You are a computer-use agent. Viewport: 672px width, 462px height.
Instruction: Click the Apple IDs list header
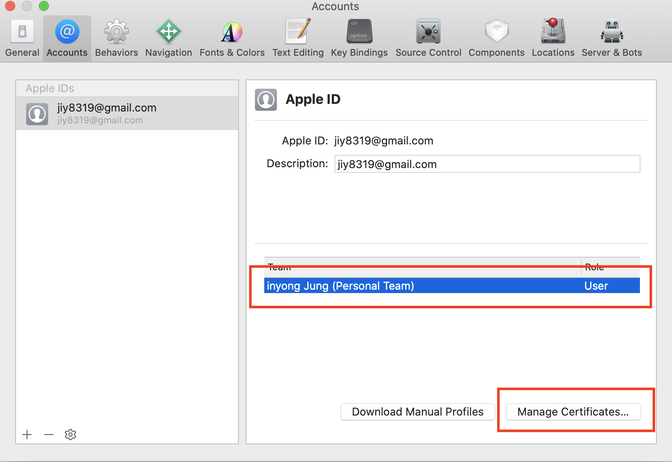tap(127, 88)
